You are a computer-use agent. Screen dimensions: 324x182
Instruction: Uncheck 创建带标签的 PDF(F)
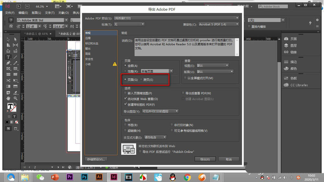pyautogui.click(x=125, y=104)
